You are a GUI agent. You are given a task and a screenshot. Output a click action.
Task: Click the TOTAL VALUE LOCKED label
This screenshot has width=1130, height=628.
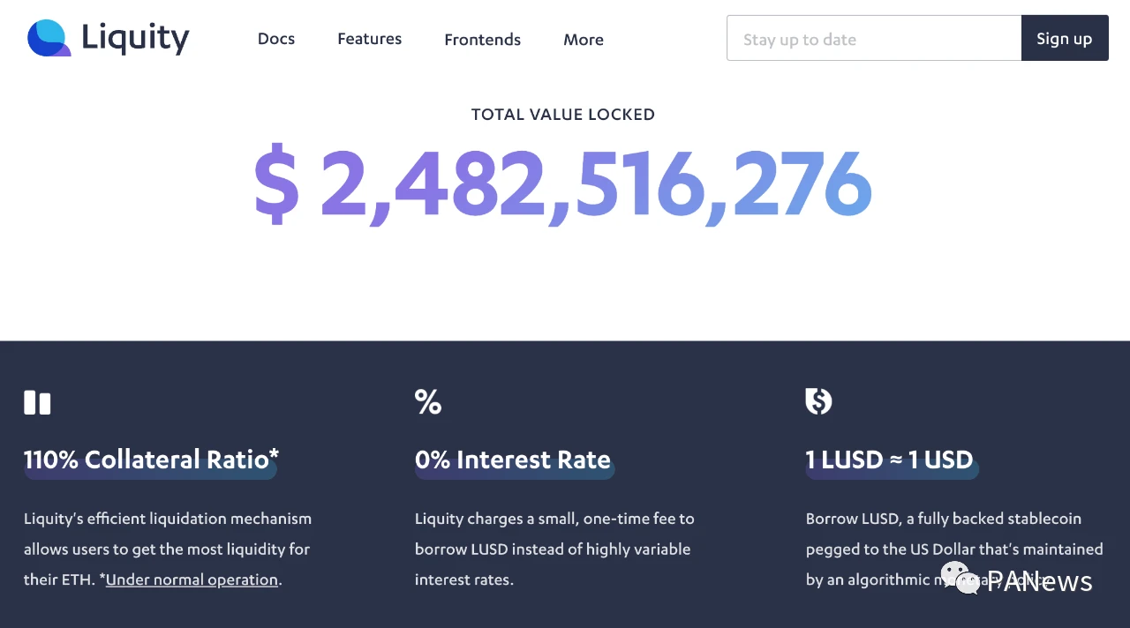click(563, 115)
